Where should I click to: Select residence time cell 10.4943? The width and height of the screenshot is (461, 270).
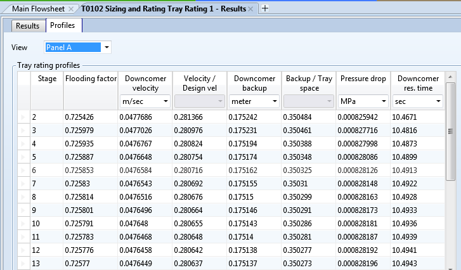(417, 264)
